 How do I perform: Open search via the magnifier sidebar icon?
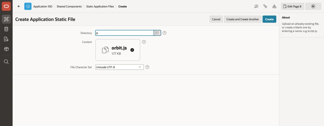(x=6, y=62)
